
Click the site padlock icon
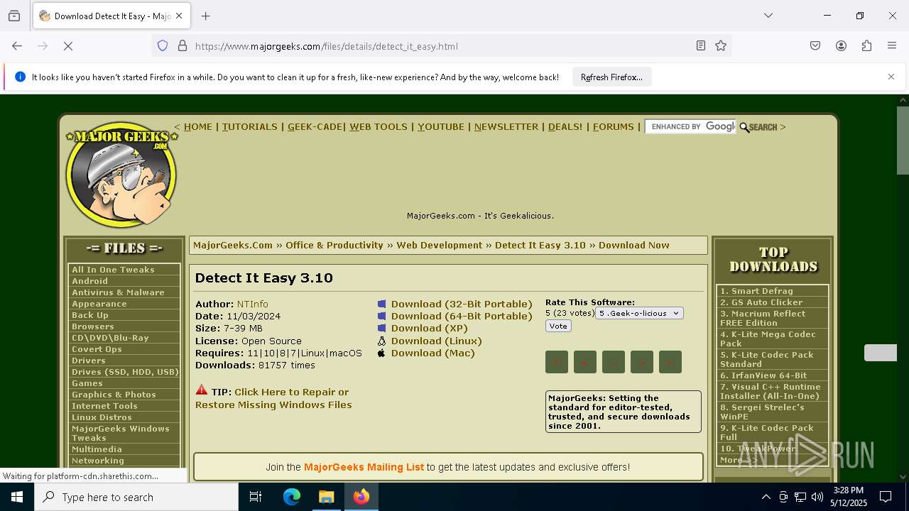[x=183, y=46]
